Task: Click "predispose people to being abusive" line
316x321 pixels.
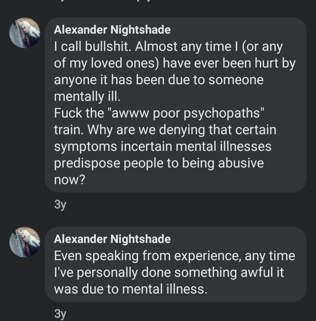Action: point(159,163)
